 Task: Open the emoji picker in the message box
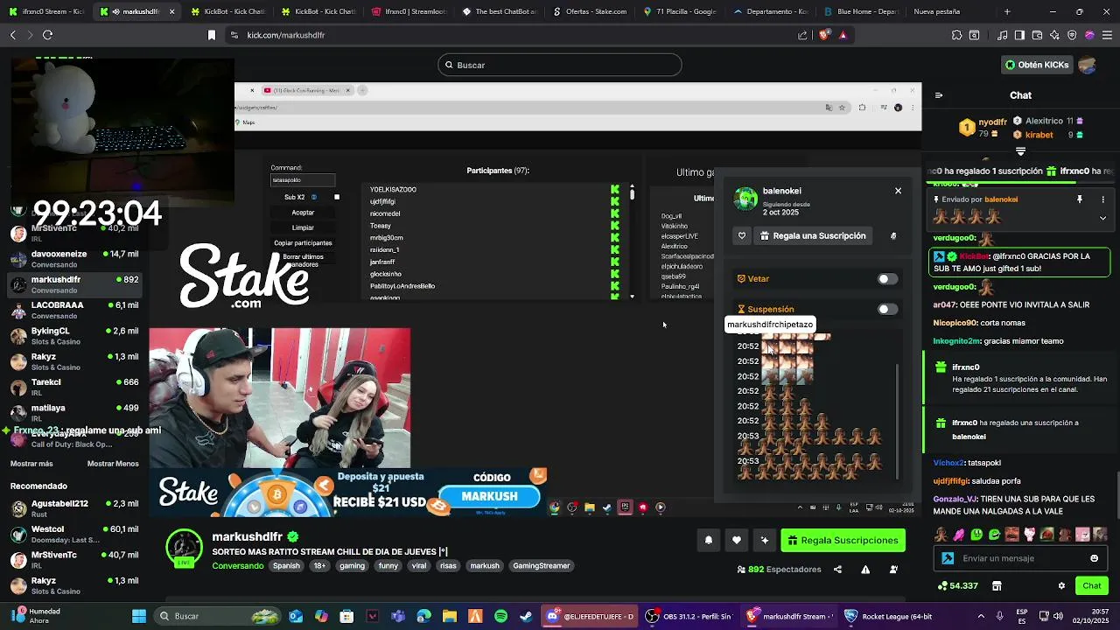point(1094,558)
